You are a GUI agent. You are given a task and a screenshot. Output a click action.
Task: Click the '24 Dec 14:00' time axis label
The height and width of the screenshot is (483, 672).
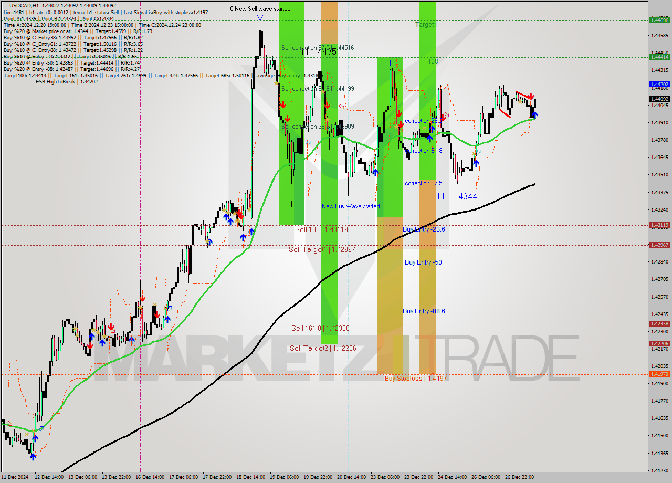point(453,477)
